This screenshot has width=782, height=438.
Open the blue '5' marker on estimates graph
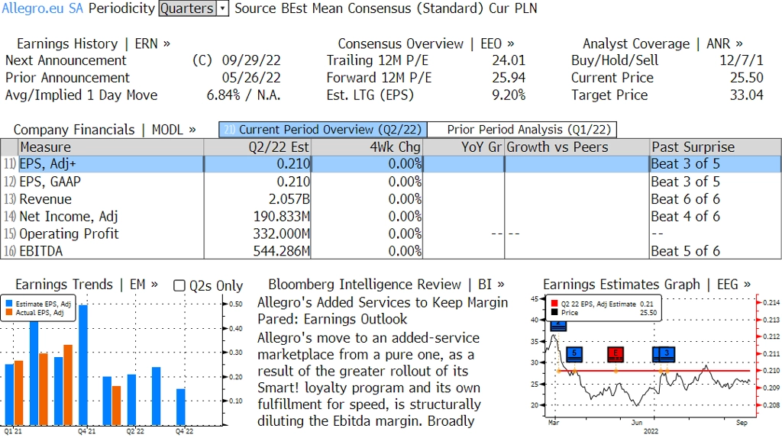(x=574, y=354)
